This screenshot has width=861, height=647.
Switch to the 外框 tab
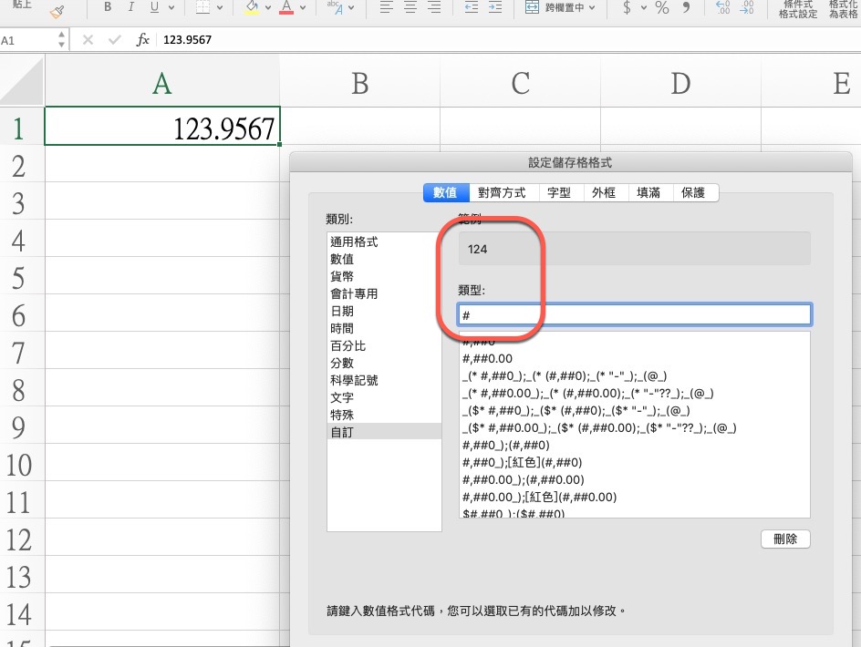coord(604,193)
